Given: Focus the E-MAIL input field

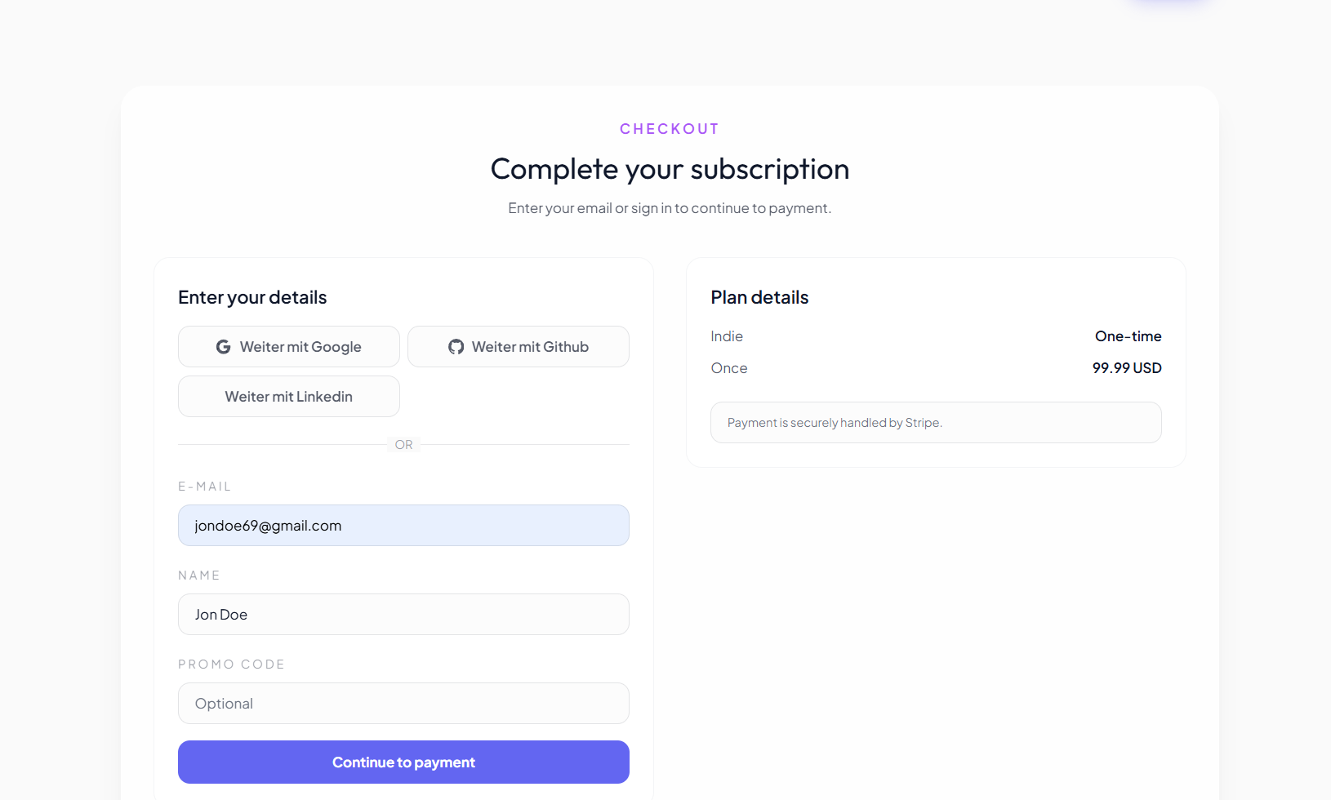Looking at the screenshot, I should coord(403,525).
